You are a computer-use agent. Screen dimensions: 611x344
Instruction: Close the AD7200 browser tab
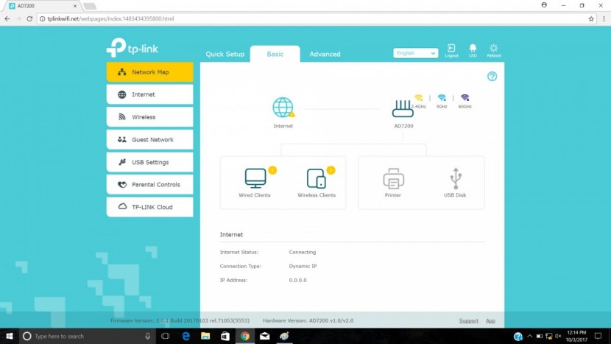click(75, 6)
